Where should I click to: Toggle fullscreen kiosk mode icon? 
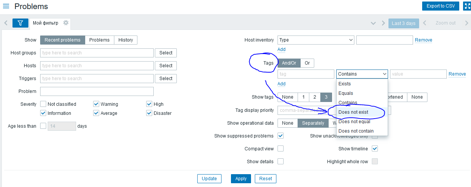pyautogui.click(x=467, y=6)
